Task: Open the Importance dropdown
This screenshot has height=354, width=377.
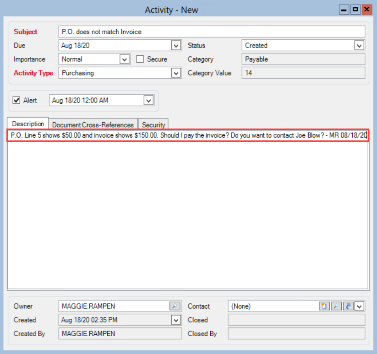Action: (125, 59)
